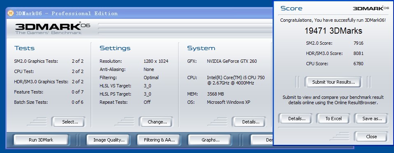Open the Image Quality... tool
Screen dimensions: 394x153
point(108,140)
